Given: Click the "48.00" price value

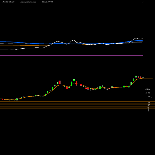Looking at the screenshot, I should [148, 89].
